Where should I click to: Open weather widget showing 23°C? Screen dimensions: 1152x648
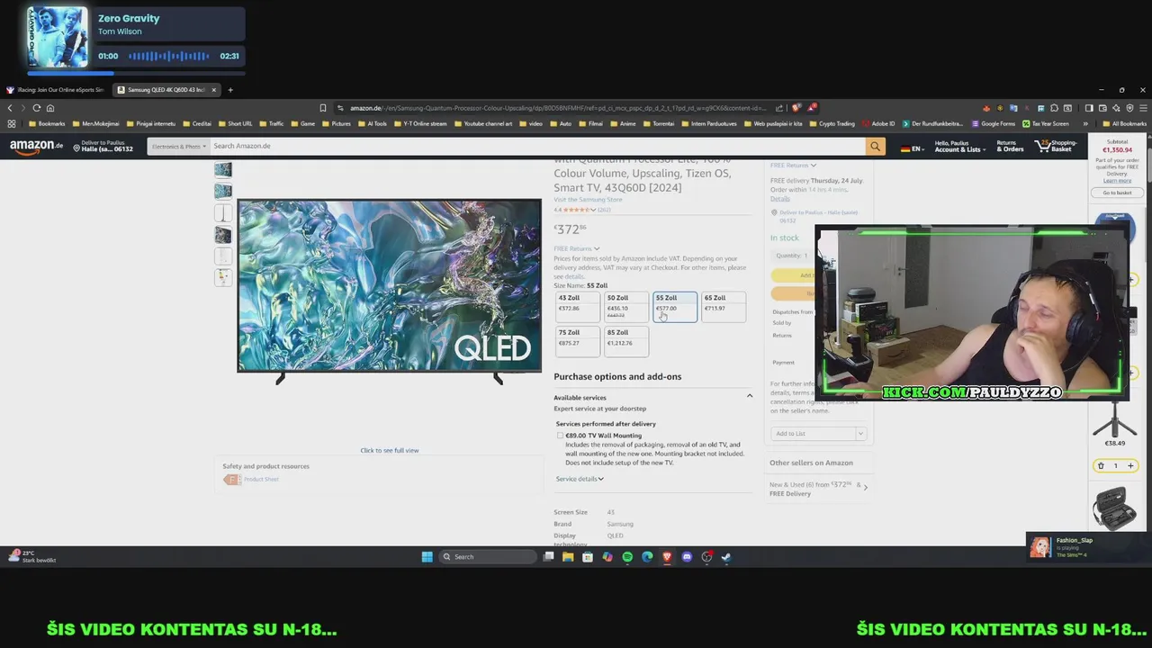(x=32, y=556)
